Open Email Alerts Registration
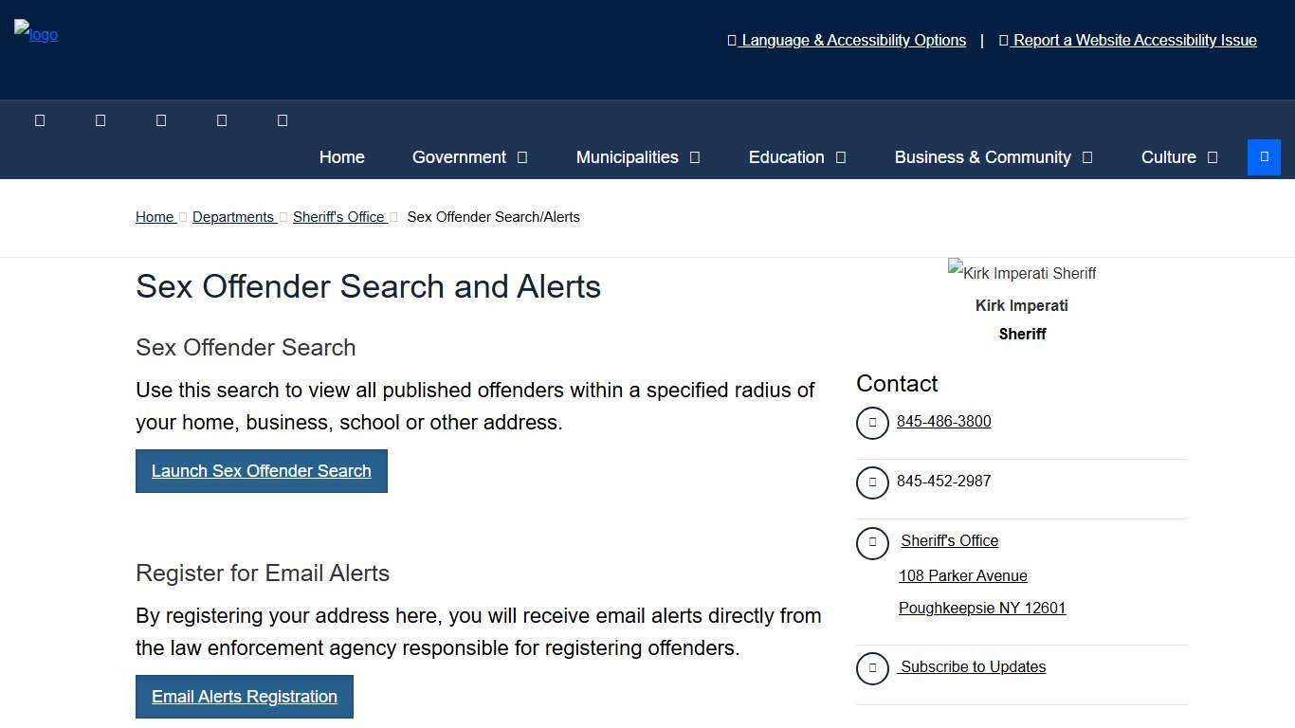 [244, 697]
